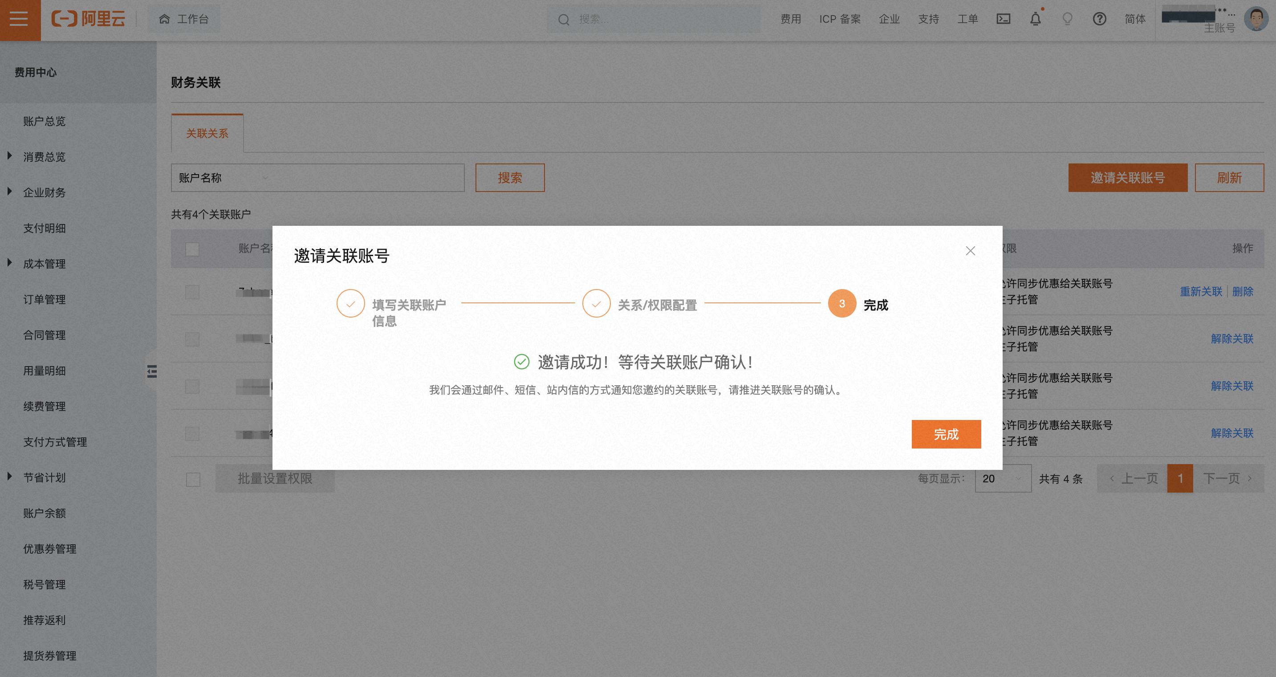Screen dimensions: 1276x677
Task: Open the help question mark icon
Action: pyautogui.click(x=1099, y=19)
